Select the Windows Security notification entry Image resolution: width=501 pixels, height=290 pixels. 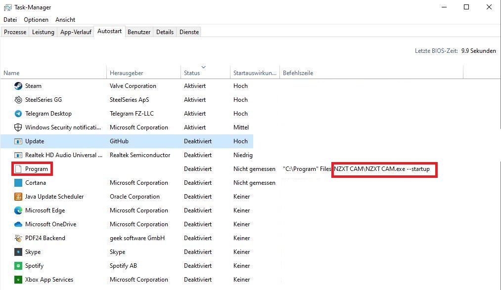[x=63, y=127]
